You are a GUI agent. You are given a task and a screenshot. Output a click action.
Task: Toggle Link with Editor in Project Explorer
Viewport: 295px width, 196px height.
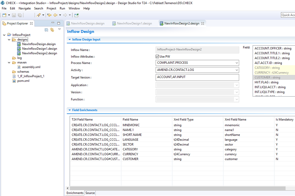(52, 30)
